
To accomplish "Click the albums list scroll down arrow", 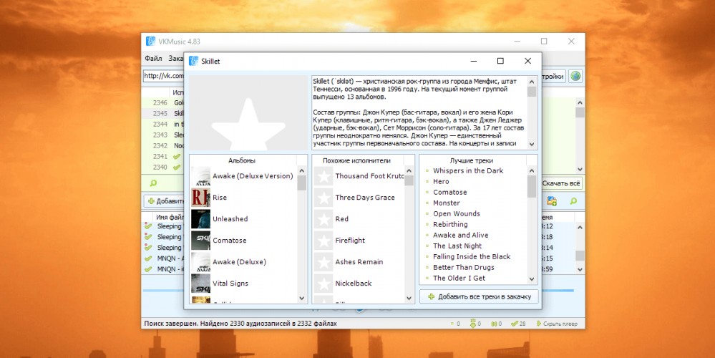I will click(x=301, y=298).
